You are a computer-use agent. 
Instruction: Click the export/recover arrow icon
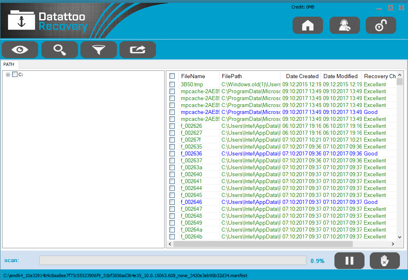(137, 50)
